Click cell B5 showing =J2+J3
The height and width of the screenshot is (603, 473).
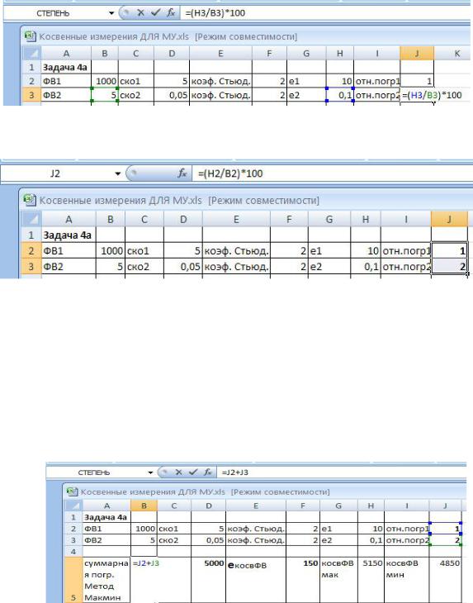144,580
